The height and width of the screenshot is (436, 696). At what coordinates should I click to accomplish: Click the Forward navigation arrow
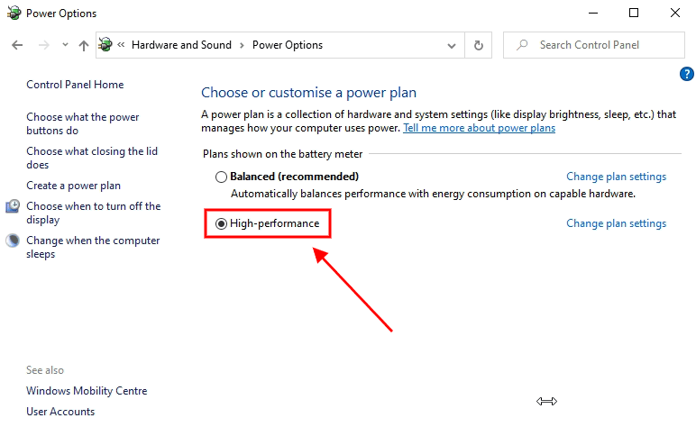click(x=43, y=45)
